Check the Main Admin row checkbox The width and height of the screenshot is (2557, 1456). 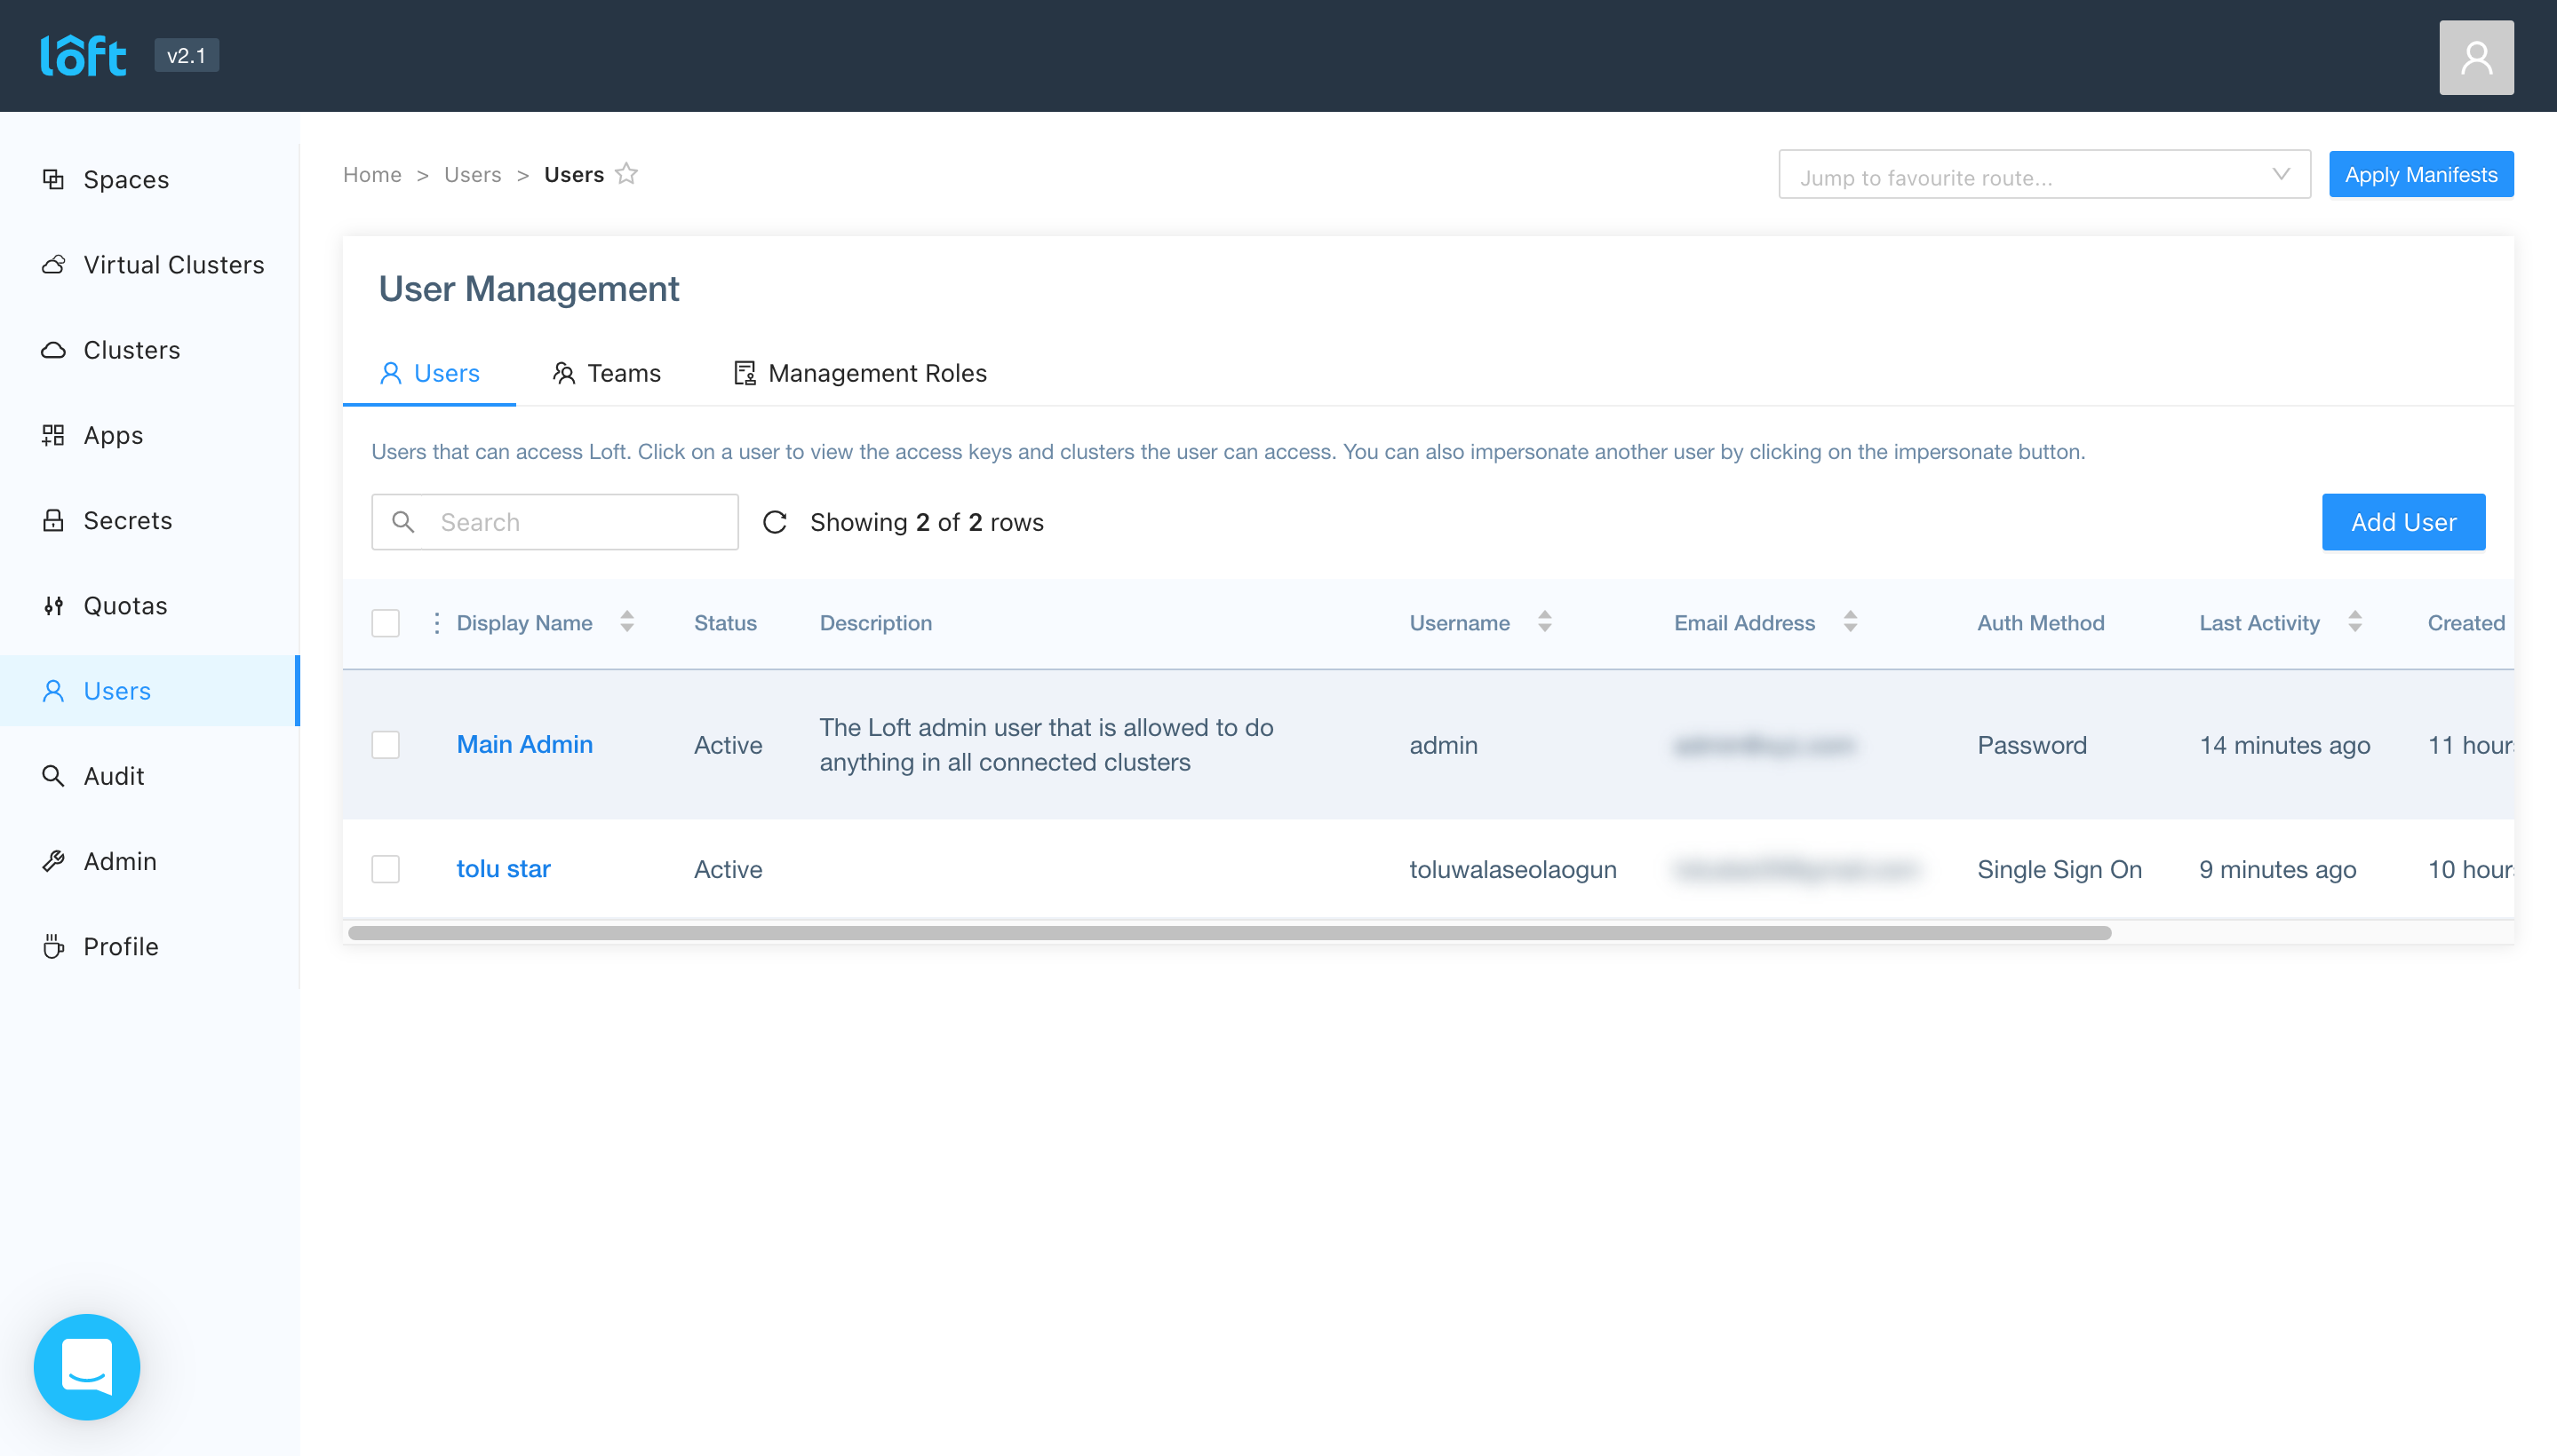coord(386,745)
